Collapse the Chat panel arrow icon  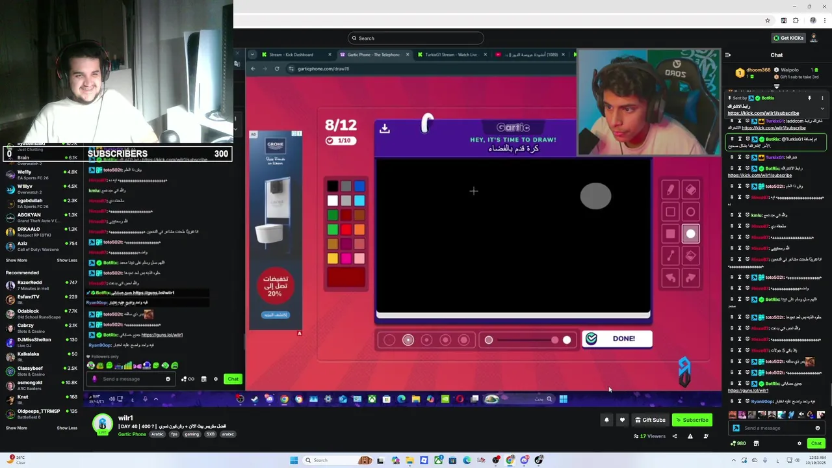click(x=728, y=55)
